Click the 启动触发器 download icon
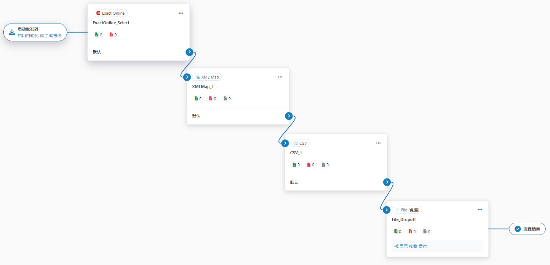Screen dimensions: 550x265 (x=12, y=32)
